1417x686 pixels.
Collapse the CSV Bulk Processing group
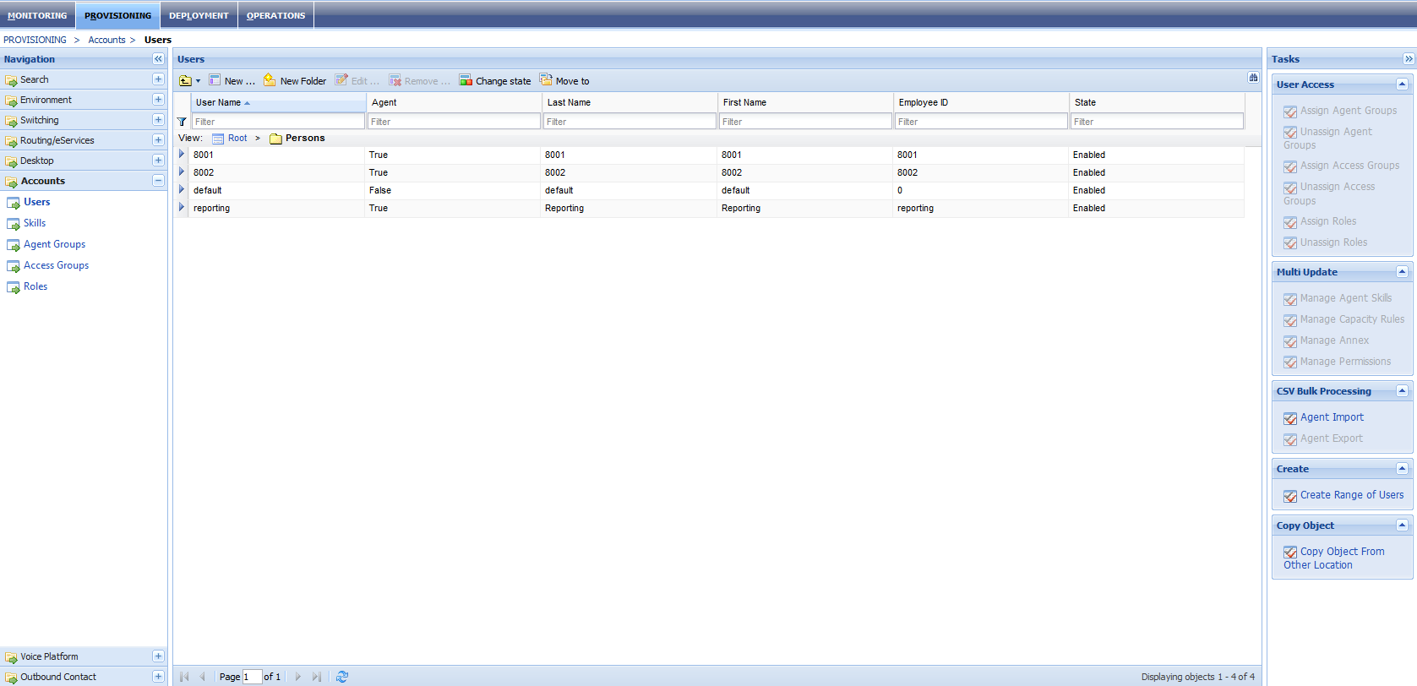pos(1402,391)
